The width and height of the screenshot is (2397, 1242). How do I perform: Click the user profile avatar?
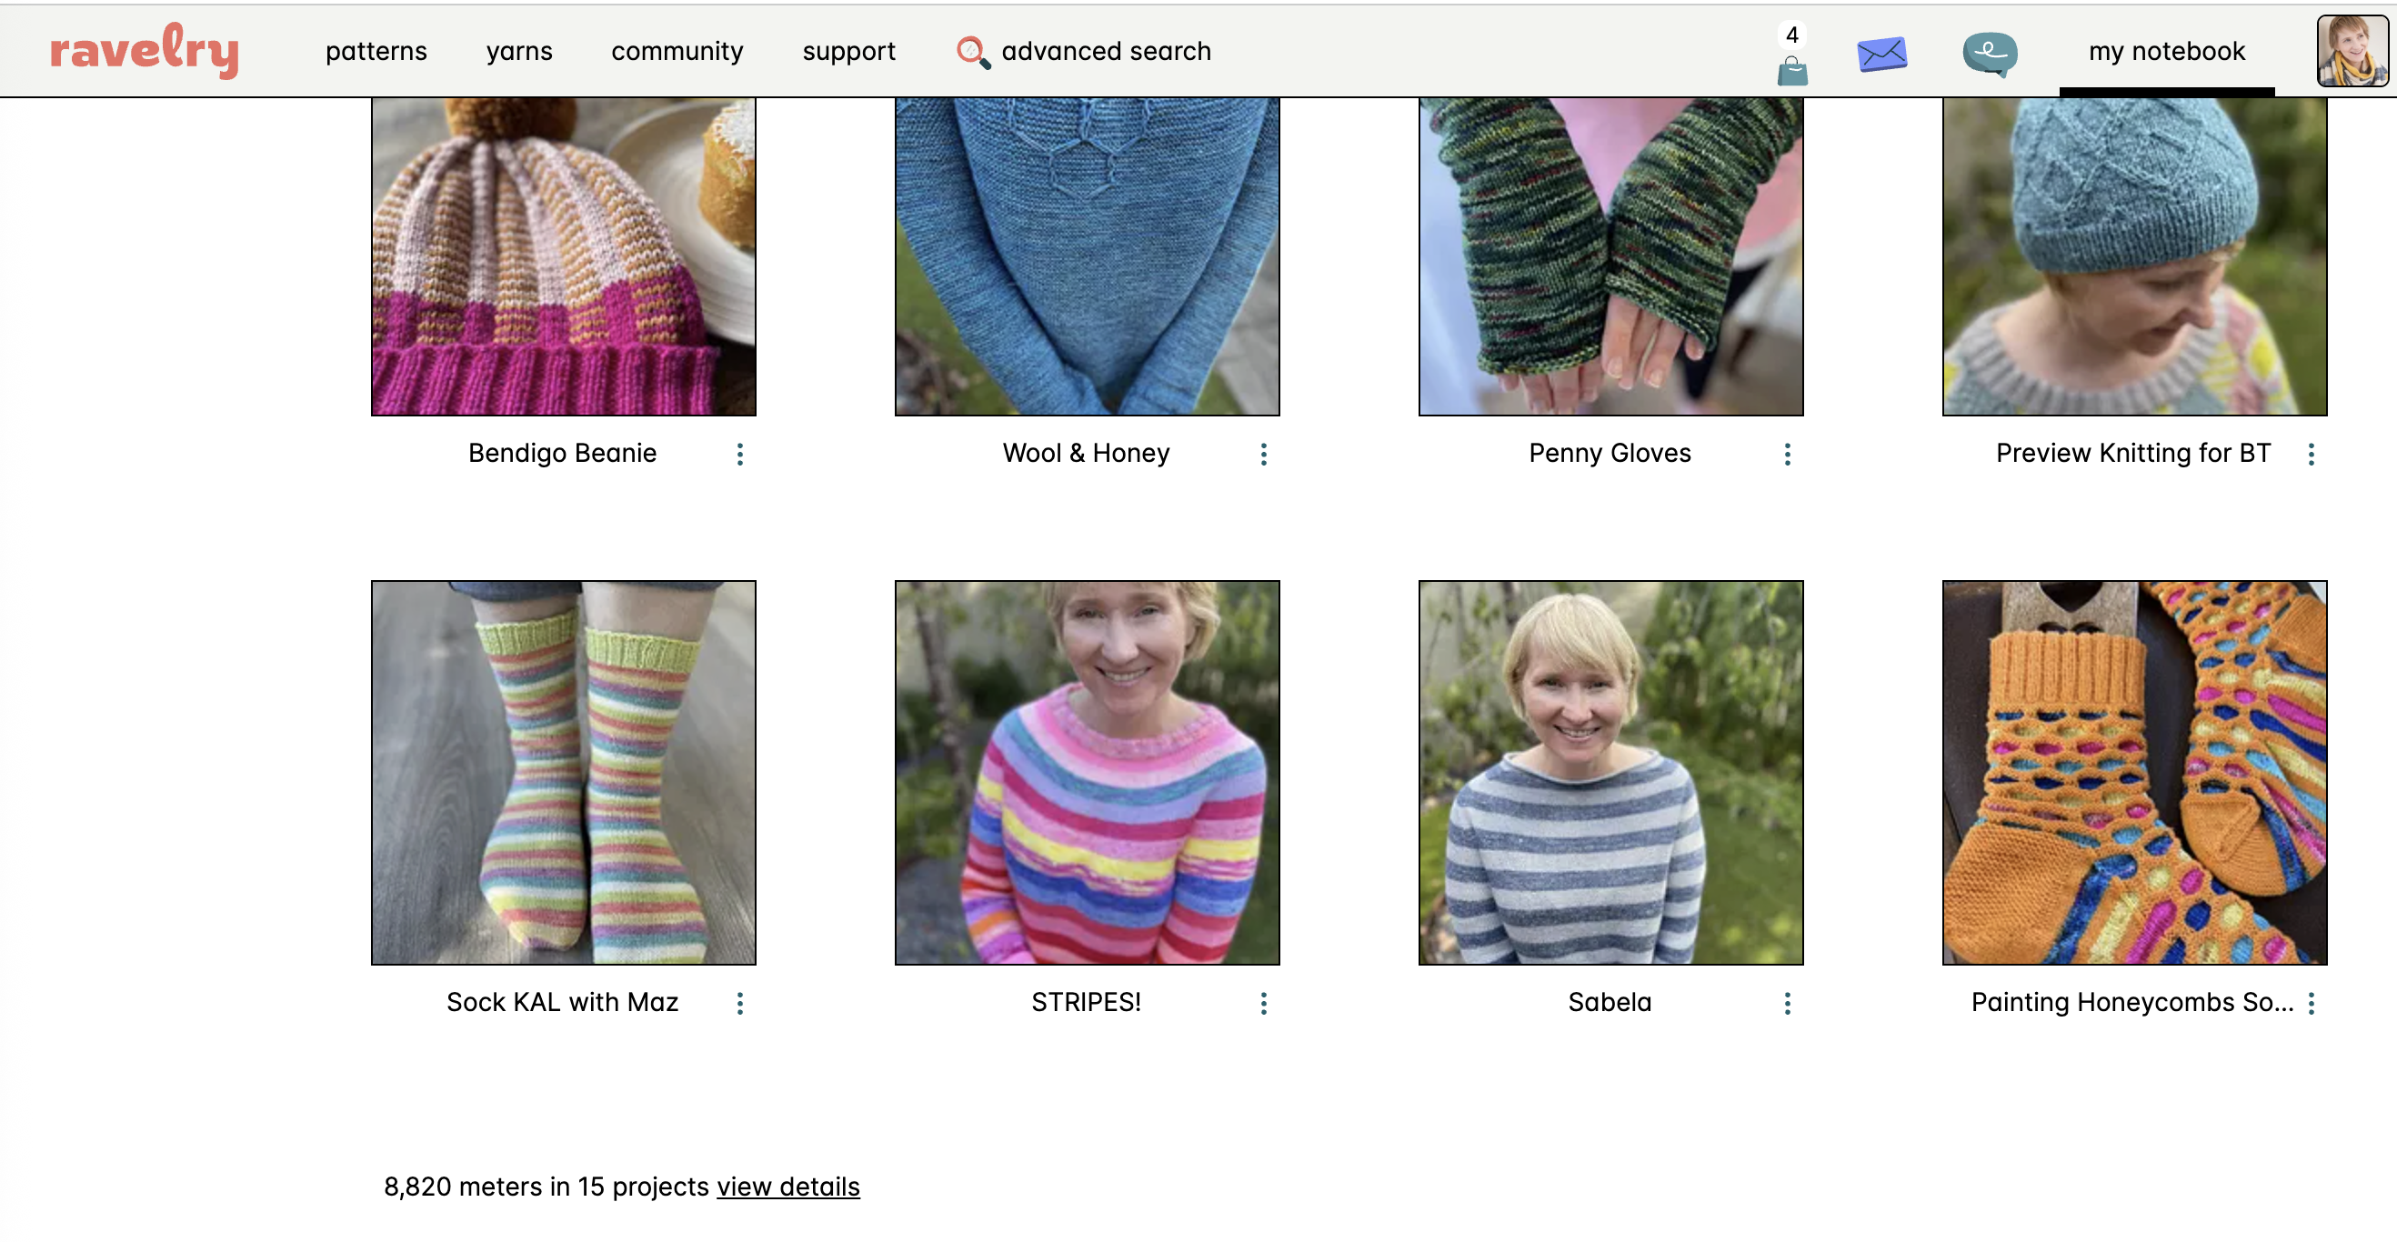pyautogui.click(x=2351, y=51)
